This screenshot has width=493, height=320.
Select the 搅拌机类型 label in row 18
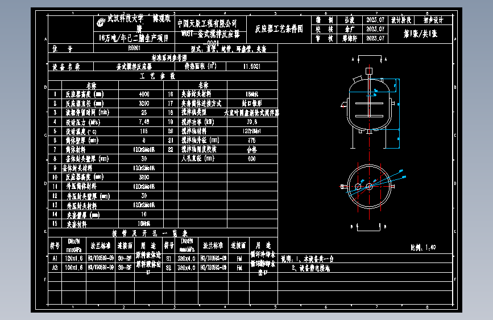(x=194, y=112)
